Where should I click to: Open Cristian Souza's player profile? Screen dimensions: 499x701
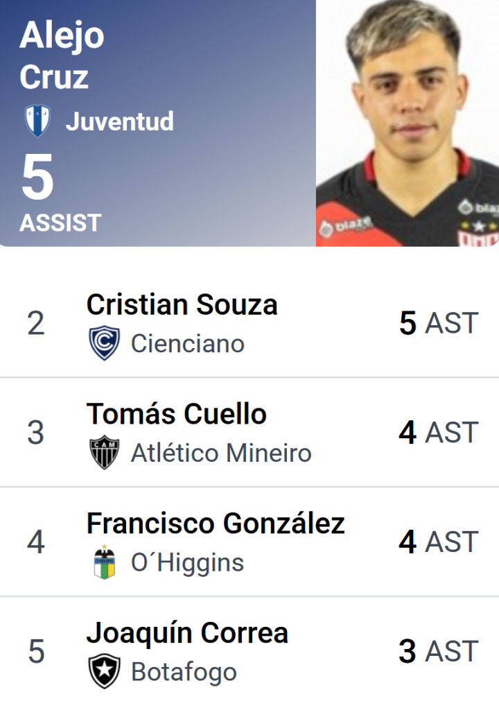182,305
